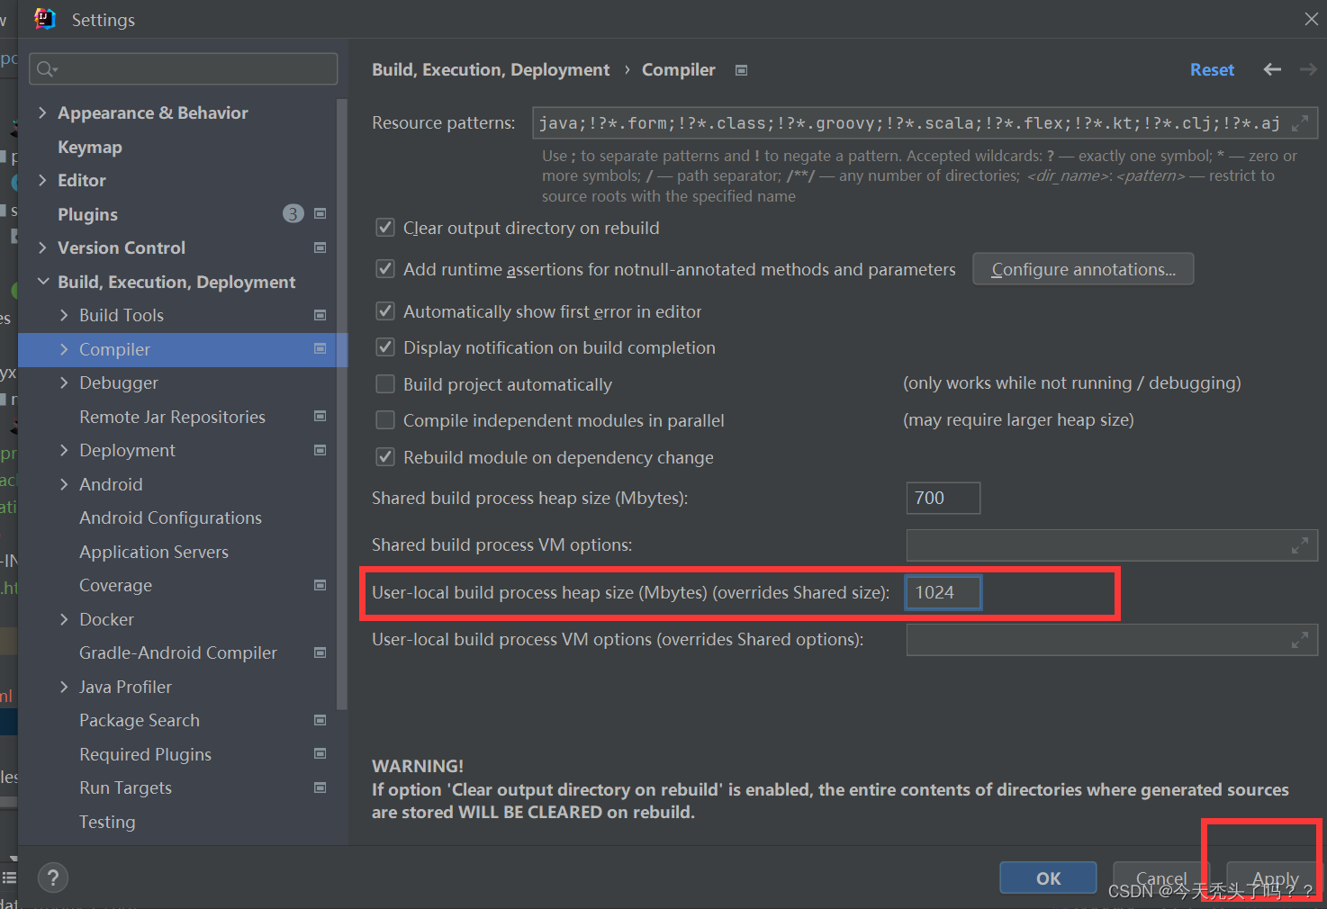Click the expand arrow in Resource patterns field
The height and width of the screenshot is (909, 1327).
click(1300, 122)
